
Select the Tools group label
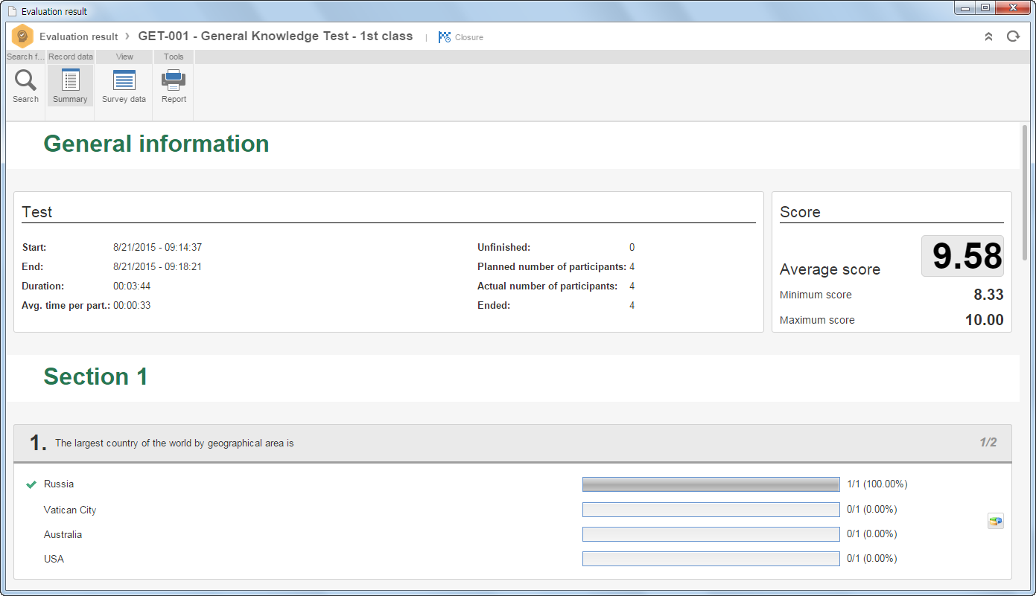point(174,57)
